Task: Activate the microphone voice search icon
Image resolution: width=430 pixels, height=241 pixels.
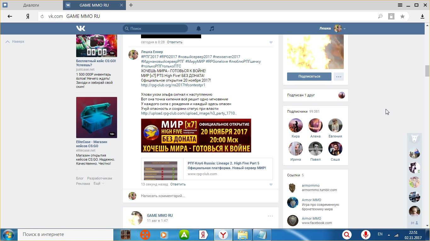Action: tap(365, 235)
